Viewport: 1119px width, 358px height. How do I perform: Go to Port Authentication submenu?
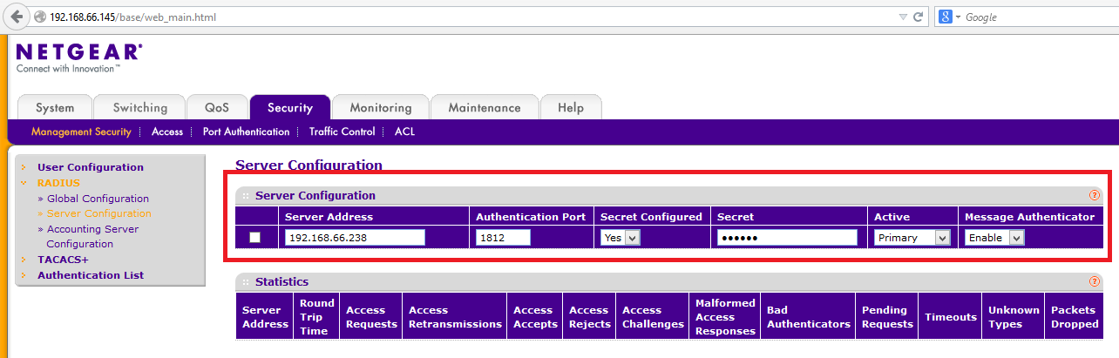(x=246, y=132)
